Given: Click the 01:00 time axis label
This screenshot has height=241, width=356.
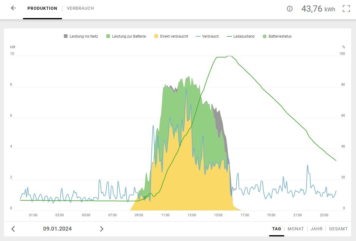Looking at the screenshot, I should click(x=33, y=215).
